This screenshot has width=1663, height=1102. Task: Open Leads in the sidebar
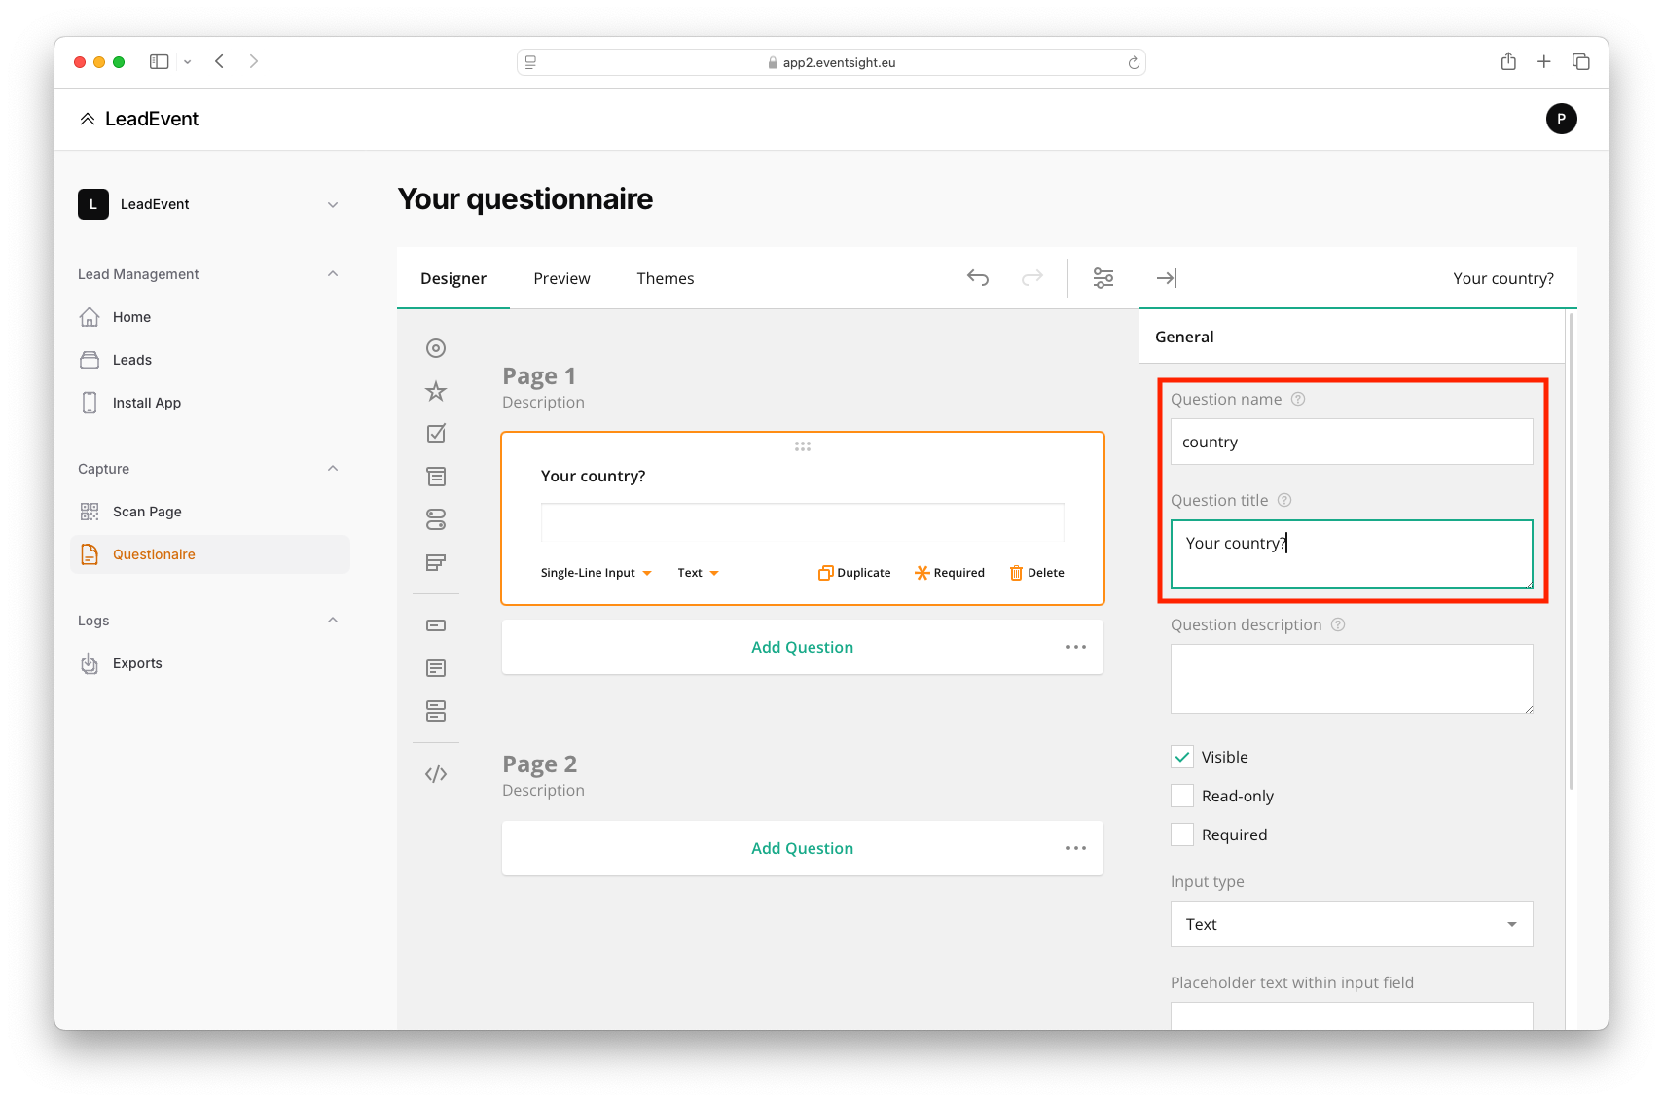[x=132, y=360]
